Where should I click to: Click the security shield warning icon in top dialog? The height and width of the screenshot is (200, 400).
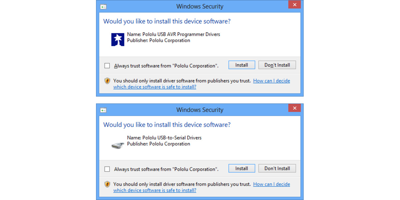(107, 81)
